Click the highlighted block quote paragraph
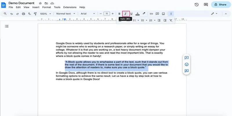 click(x=116, y=64)
